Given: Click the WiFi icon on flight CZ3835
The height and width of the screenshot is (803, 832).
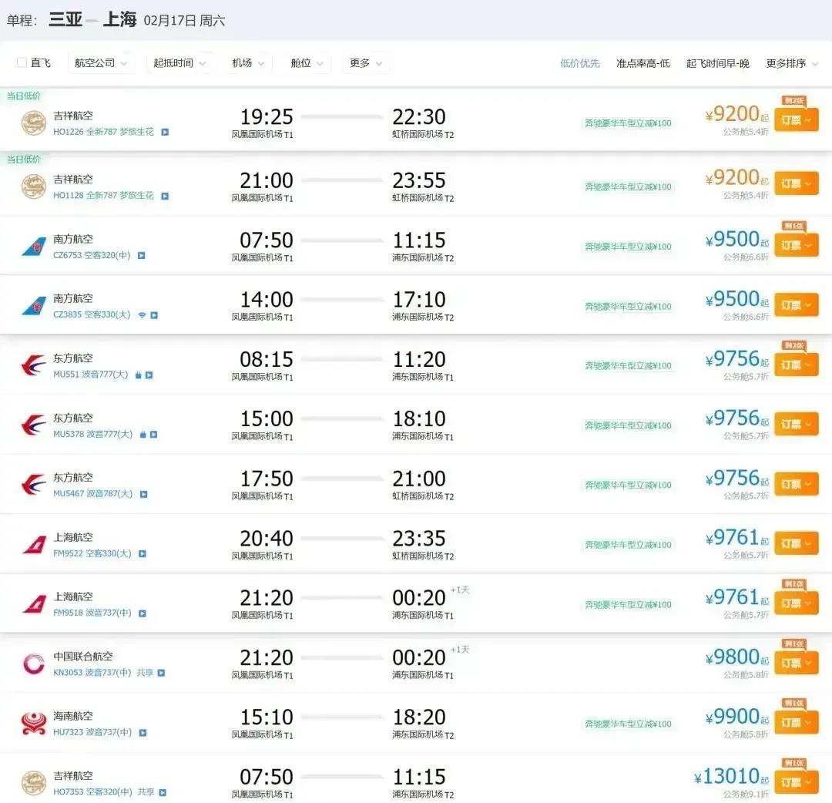Looking at the screenshot, I should tap(142, 315).
